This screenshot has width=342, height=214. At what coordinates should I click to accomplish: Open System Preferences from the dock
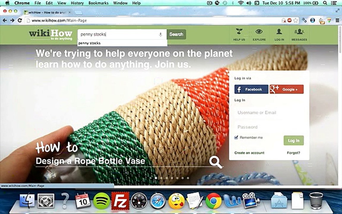point(46,201)
